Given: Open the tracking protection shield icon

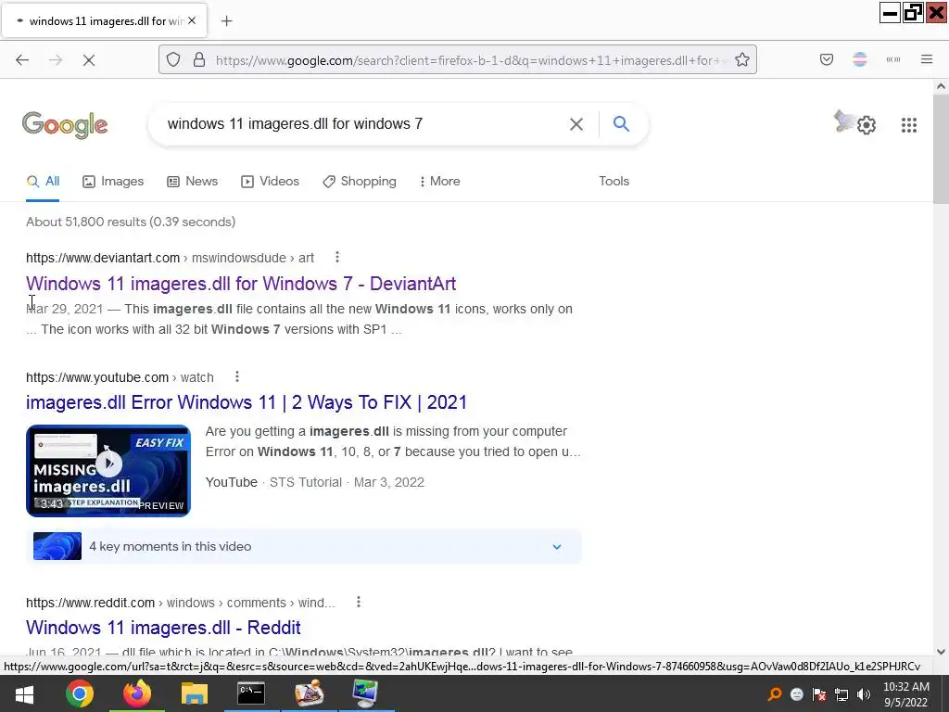Looking at the screenshot, I should coord(173,60).
